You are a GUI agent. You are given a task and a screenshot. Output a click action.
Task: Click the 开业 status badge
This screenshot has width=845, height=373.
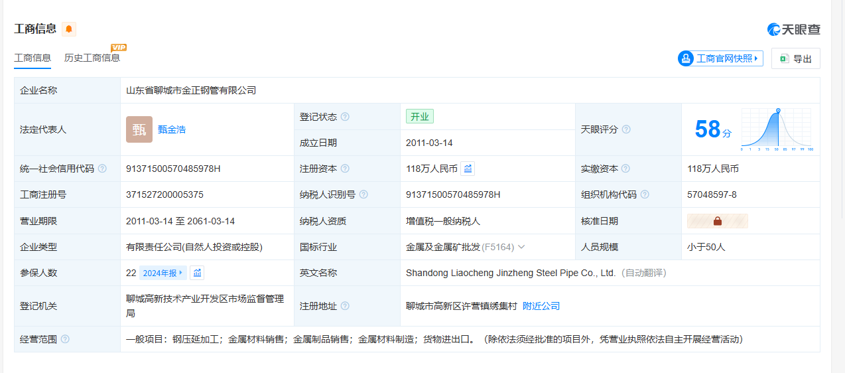tap(420, 117)
